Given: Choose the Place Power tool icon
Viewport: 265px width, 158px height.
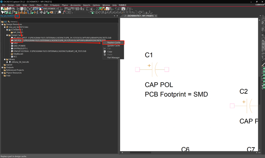Looking at the screenshot, I should [x=41, y=12].
